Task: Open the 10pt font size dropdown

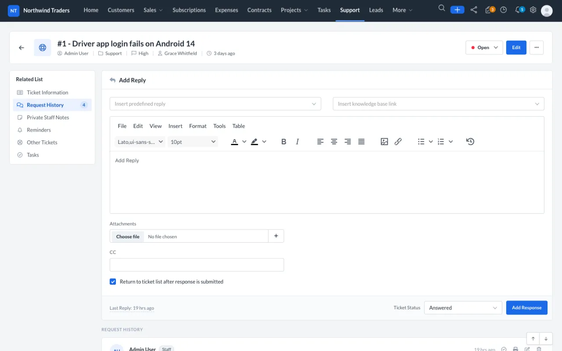Action: pos(193,142)
